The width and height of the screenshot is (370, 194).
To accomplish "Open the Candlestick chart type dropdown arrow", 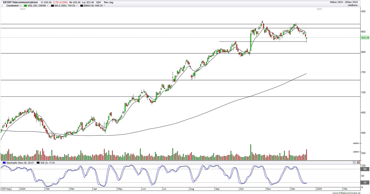I will coord(20,6).
